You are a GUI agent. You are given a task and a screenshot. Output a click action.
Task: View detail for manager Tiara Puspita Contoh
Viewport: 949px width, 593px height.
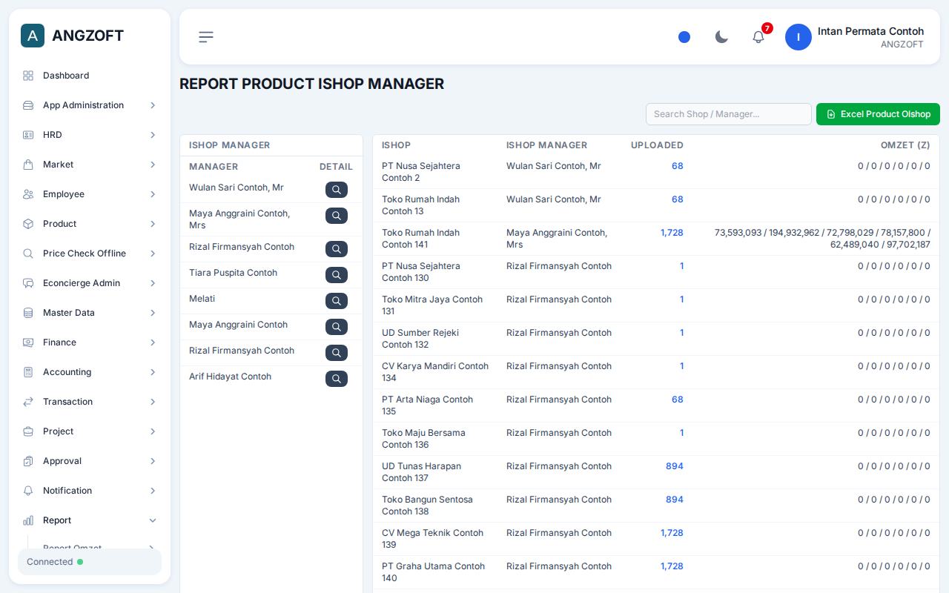337,275
